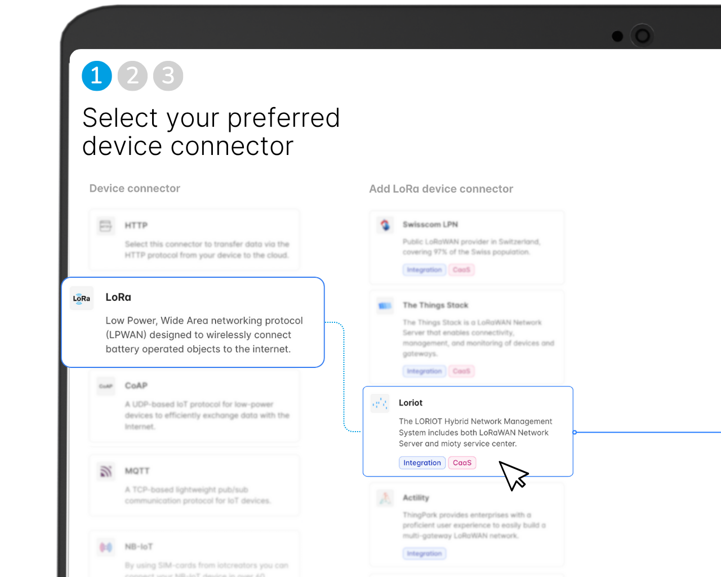Screen dimensions: 721x577
Task: Click Integration tag under Actility
Action: tap(424, 554)
